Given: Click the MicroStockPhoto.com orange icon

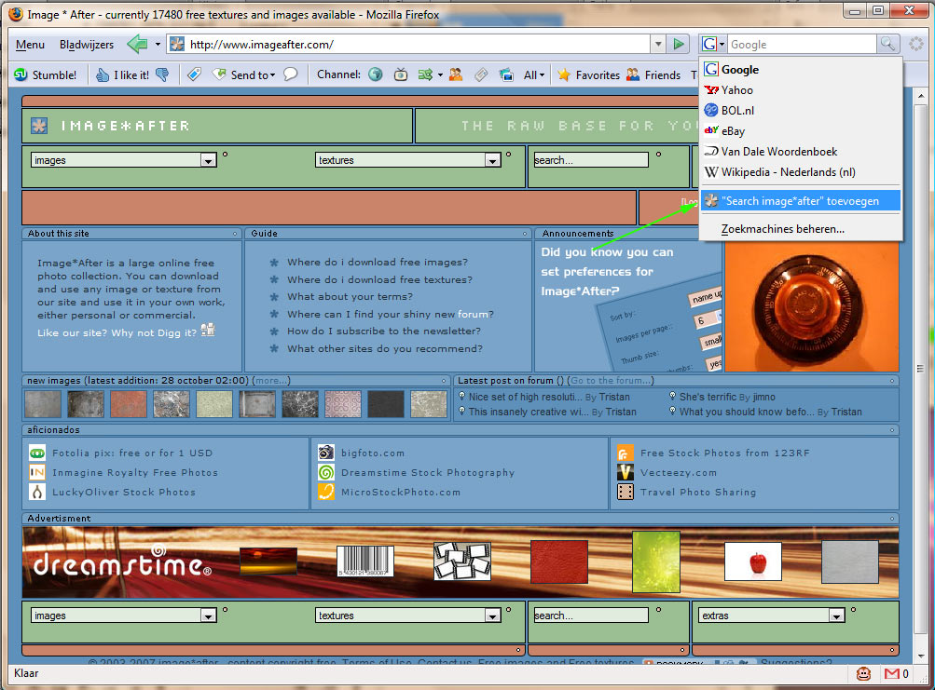Looking at the screenshot, I should [x=326, y=493].
